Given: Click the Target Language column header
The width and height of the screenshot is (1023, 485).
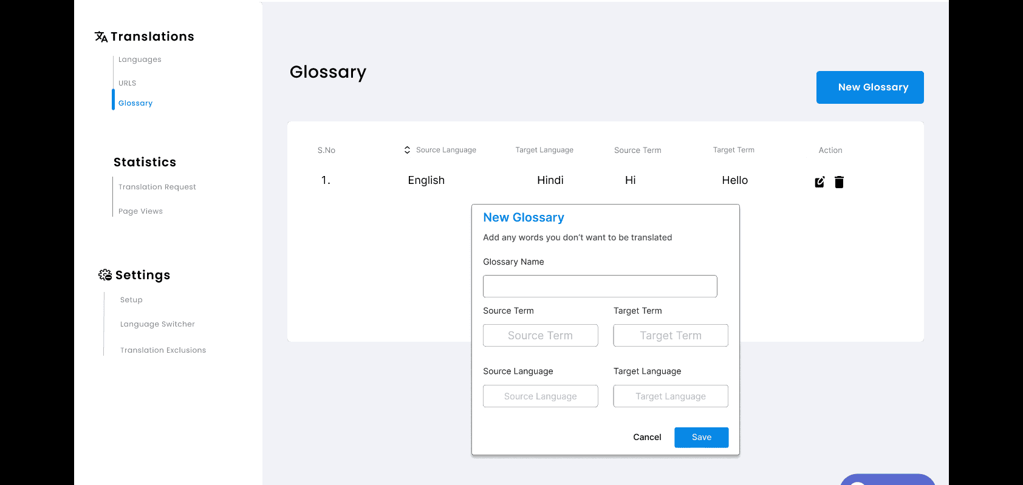Looking at the screenshot, I should pos(544,150).
